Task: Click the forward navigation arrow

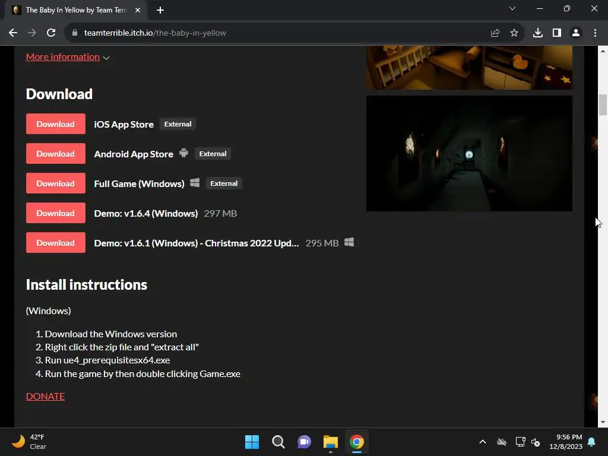Action: pos(32,33)
